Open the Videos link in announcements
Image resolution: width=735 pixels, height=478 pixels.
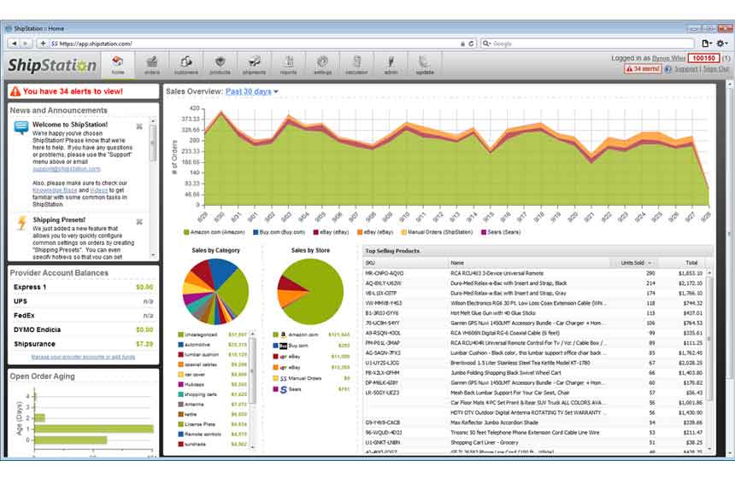coord(99,190)
